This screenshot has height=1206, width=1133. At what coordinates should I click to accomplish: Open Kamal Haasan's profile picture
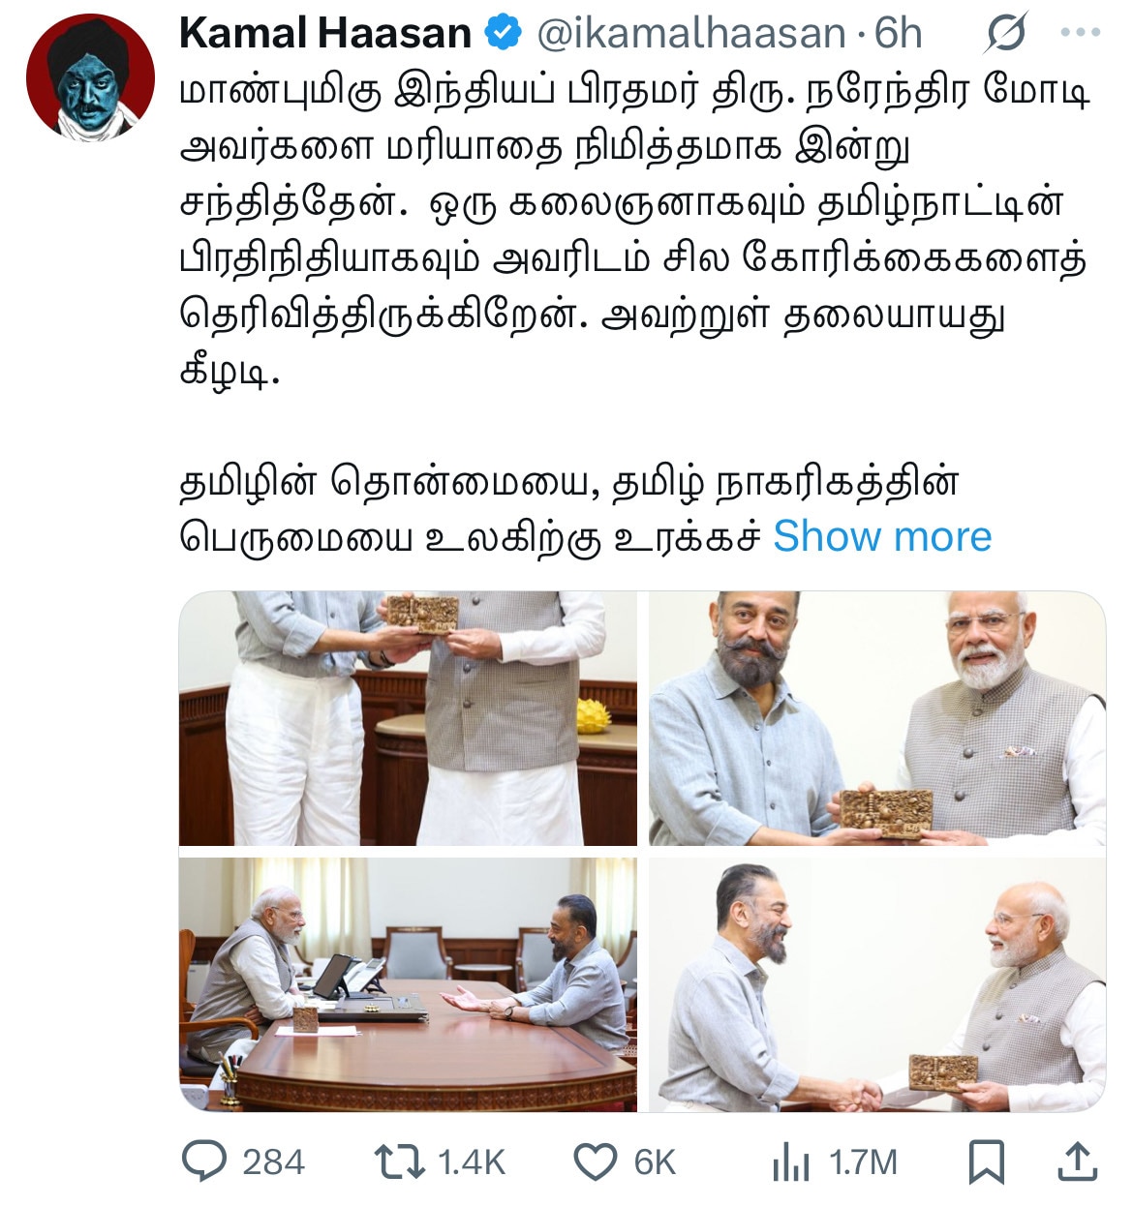tap(90, 77)
